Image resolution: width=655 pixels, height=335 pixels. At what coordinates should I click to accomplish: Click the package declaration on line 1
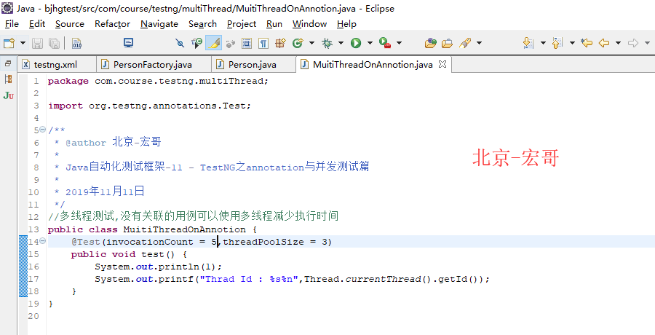158,81
